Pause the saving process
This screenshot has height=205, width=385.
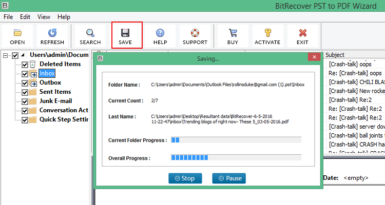pyautogui.click(x=229, y=178)
